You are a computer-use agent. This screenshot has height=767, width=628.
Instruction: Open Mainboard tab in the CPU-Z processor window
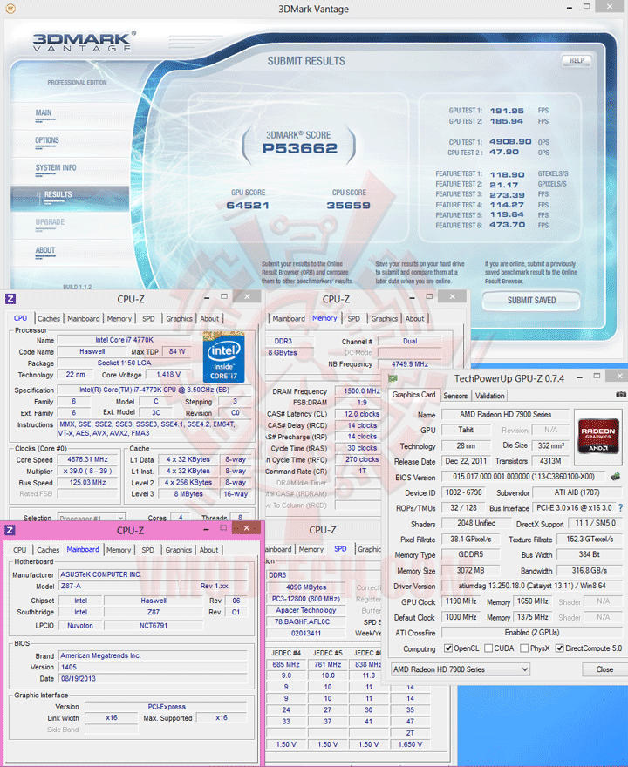[83, 318]
